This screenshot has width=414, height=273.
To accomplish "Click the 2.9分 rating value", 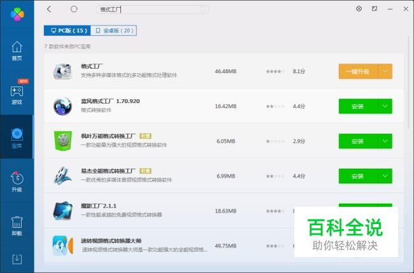I will (299, 141).
